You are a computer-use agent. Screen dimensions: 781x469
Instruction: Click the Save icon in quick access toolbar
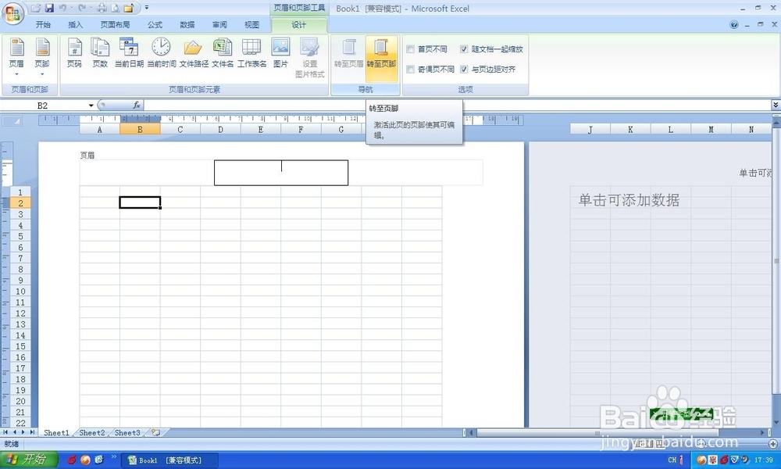(x=49, y=8)
